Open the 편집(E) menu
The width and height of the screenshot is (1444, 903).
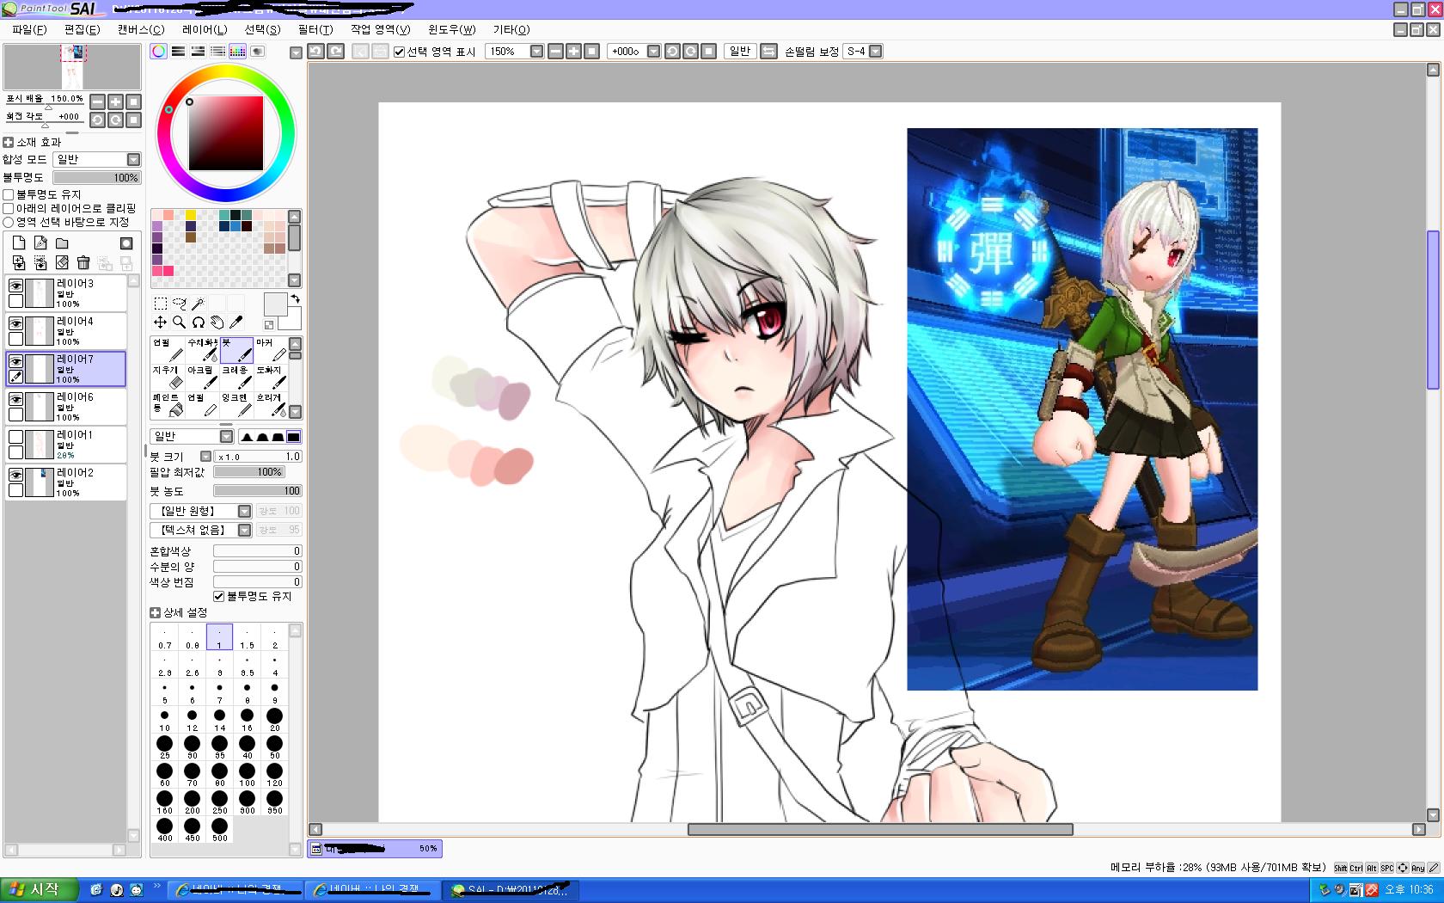coord(83,29)
